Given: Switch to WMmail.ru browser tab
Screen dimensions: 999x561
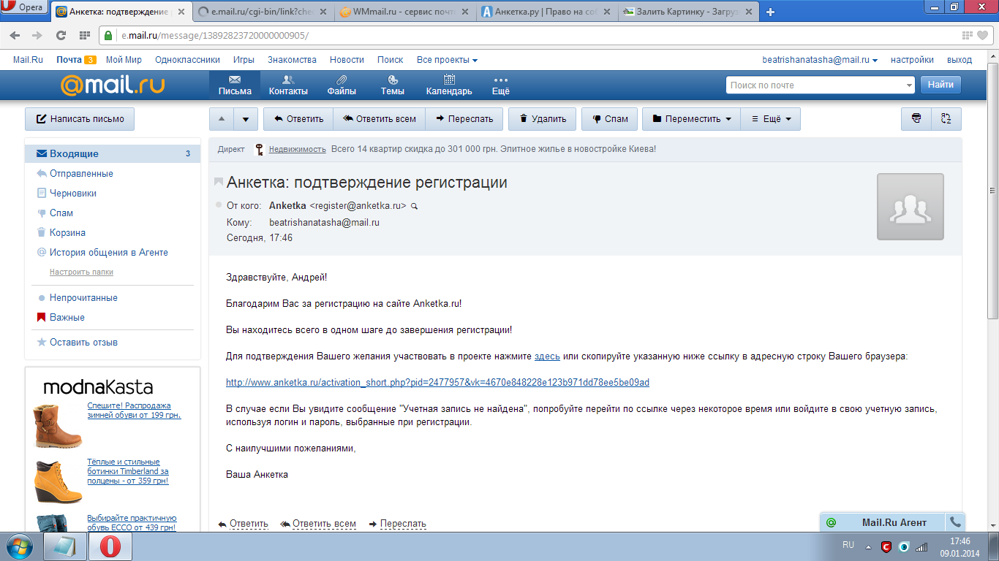Looking at the screenshot, I should click(x=403, y=12).
